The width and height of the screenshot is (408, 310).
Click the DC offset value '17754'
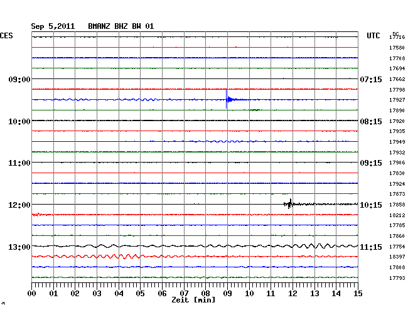tap(397, 247)
